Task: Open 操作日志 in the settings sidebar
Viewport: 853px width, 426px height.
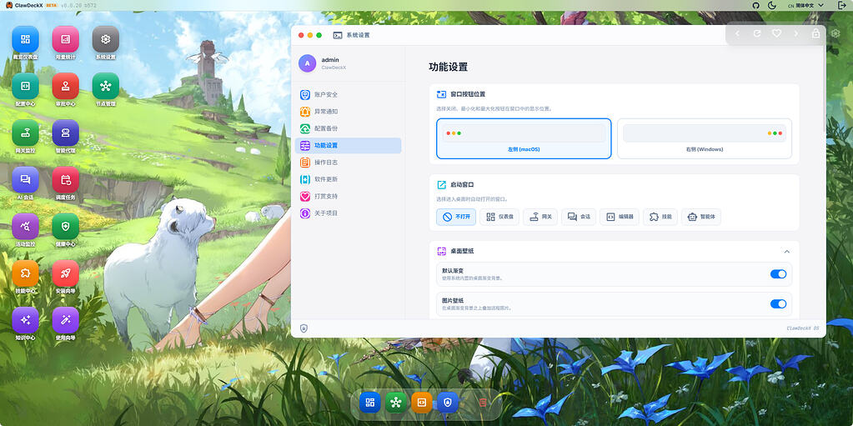Action: pyautogui.click(x=349, y=162)
